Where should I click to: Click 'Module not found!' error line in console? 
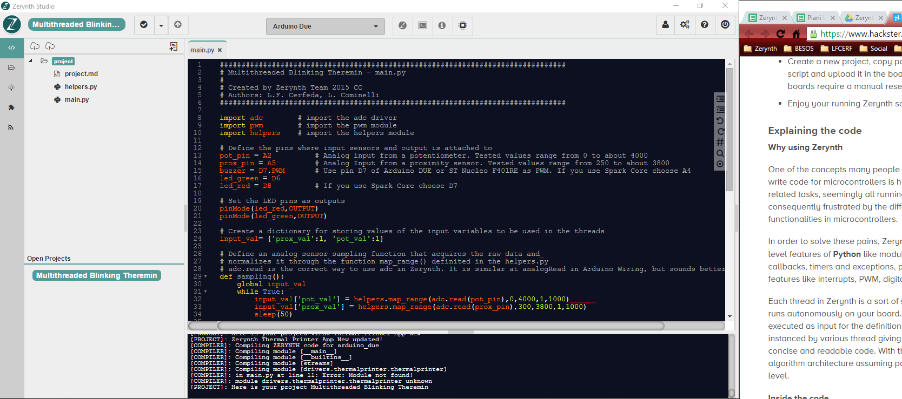302,375
